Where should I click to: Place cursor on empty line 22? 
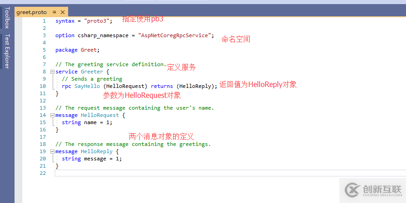[x=182, y=173]
